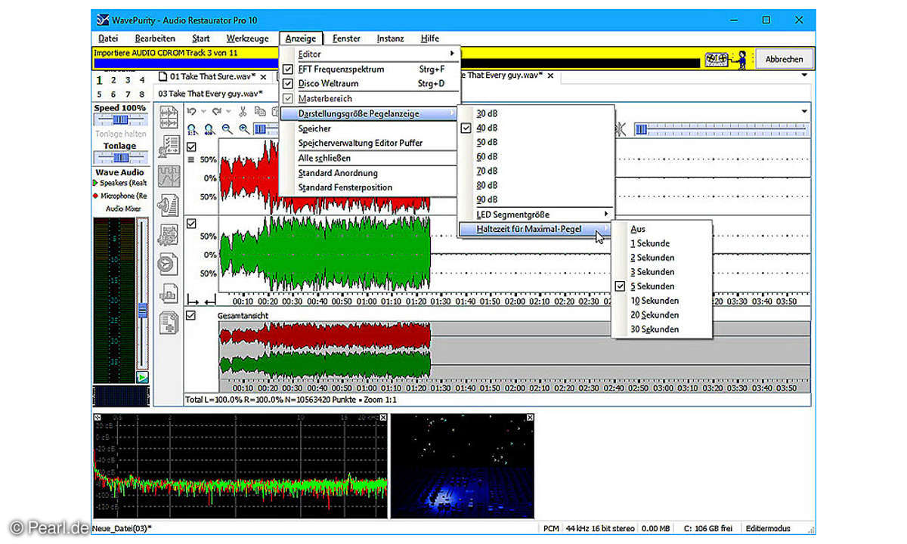The height and width of the screenshot is (544, 907).
Task: Click the WavePurity title bar app icon
Action: (103, 18)
